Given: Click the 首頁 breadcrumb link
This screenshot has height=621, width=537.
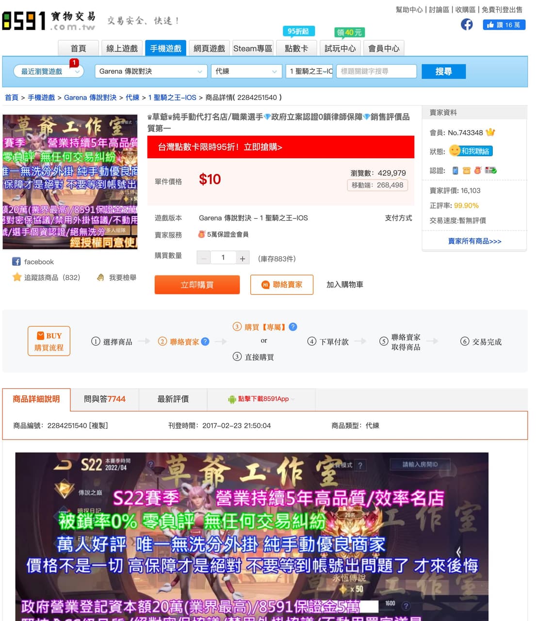Looking at the screenshot, I should [12, 98].
